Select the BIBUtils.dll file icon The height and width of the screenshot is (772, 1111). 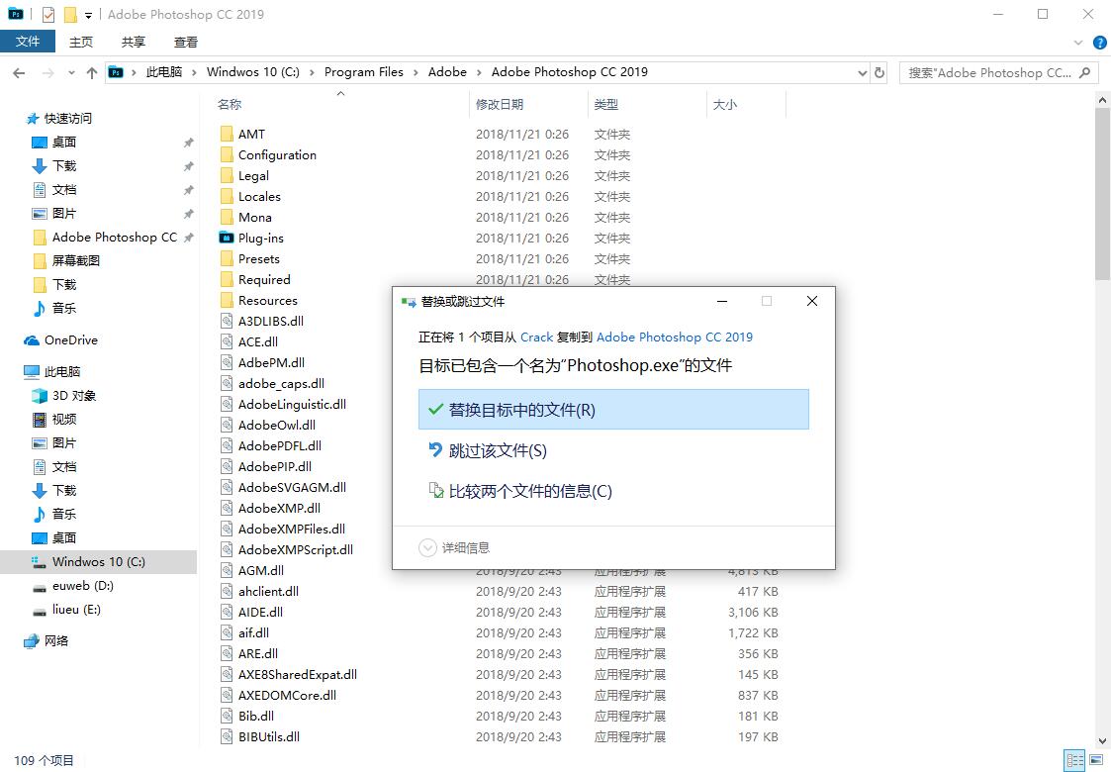(x=227, y=736)
